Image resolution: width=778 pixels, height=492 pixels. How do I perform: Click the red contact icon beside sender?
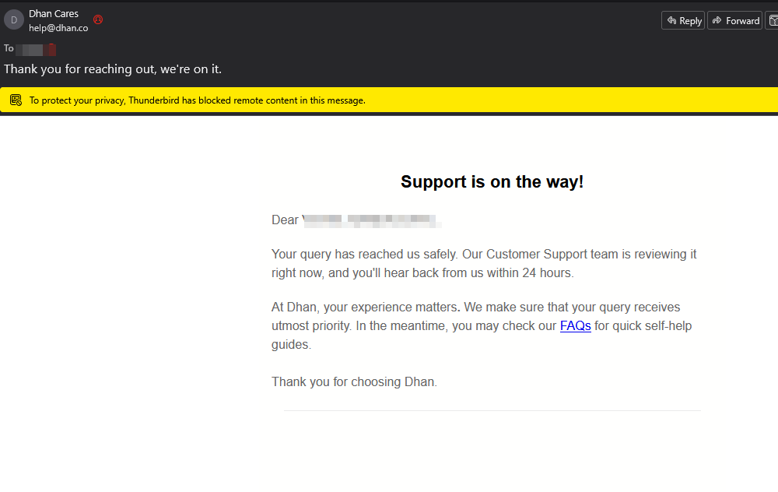(x=98, y=19)
